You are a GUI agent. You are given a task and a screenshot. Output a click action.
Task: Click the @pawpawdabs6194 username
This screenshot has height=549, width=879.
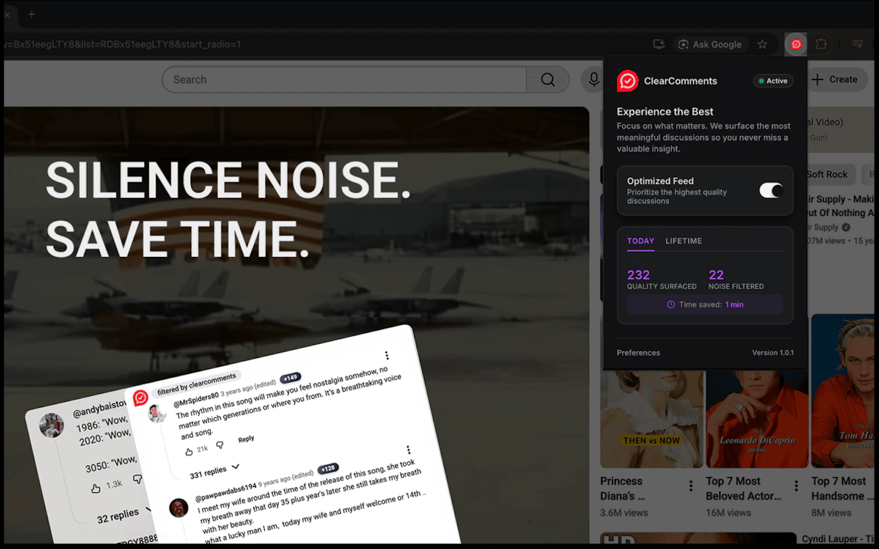click(x=226, y=492)
